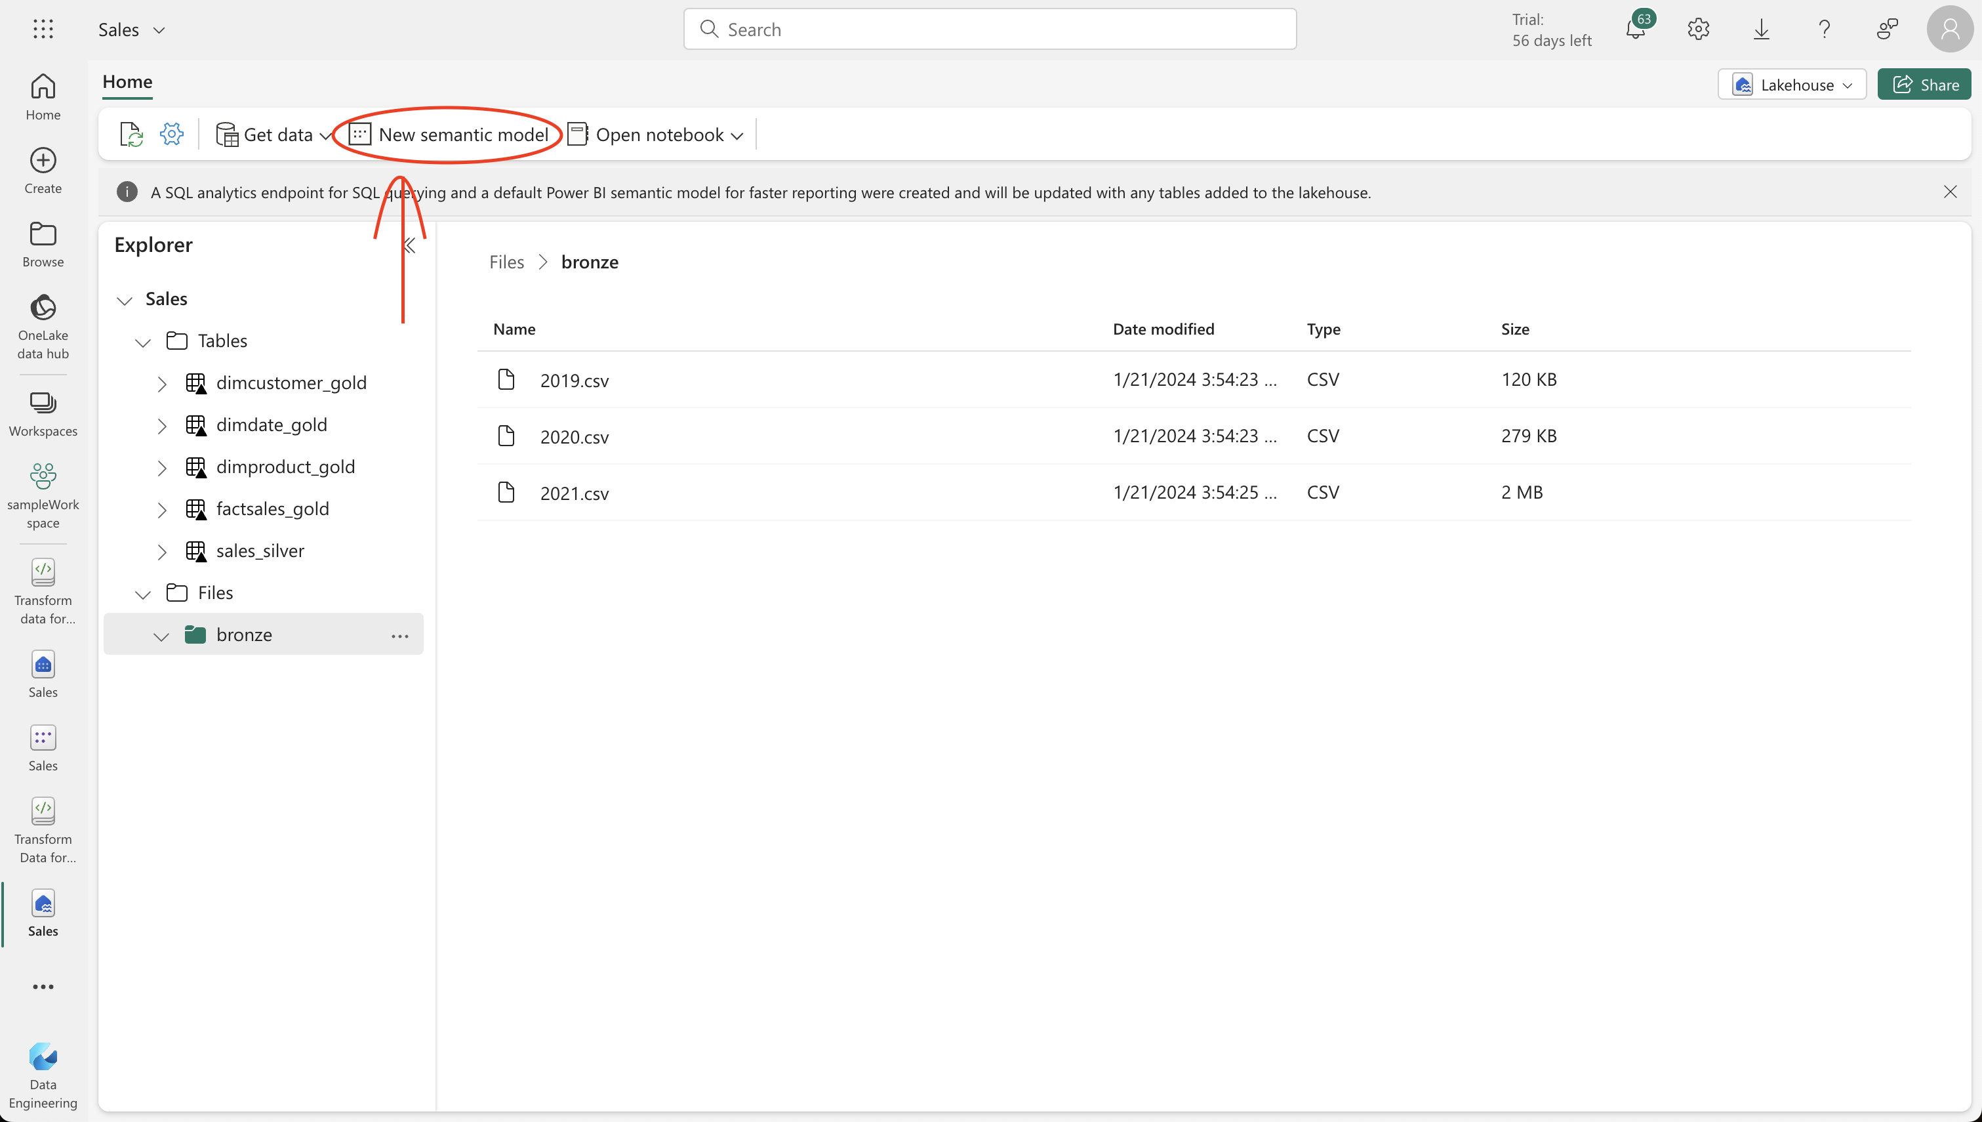
Task: Open global settings gear in header
Action: pyautogui.click(x=1699, y=30)
